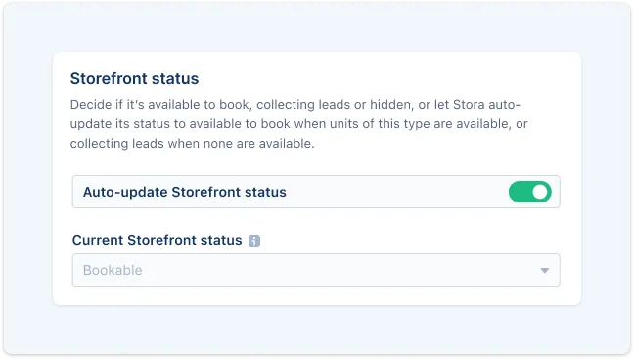Click the green part of the toggle switch
The height and width of the screenshot is (359, 634).
point(520,192)
